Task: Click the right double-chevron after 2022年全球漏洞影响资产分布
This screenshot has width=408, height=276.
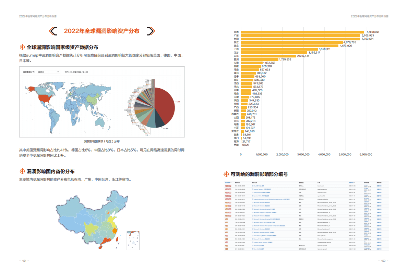Action: point(151,30)
